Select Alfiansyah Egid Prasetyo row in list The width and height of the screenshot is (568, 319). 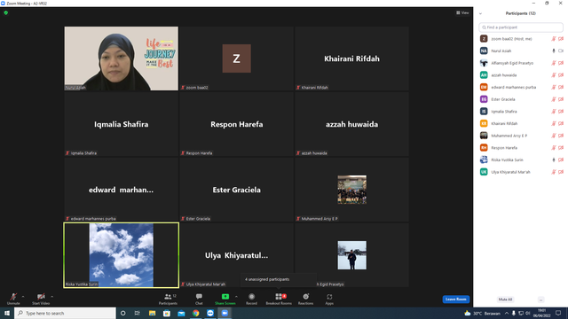pos(521,63)
